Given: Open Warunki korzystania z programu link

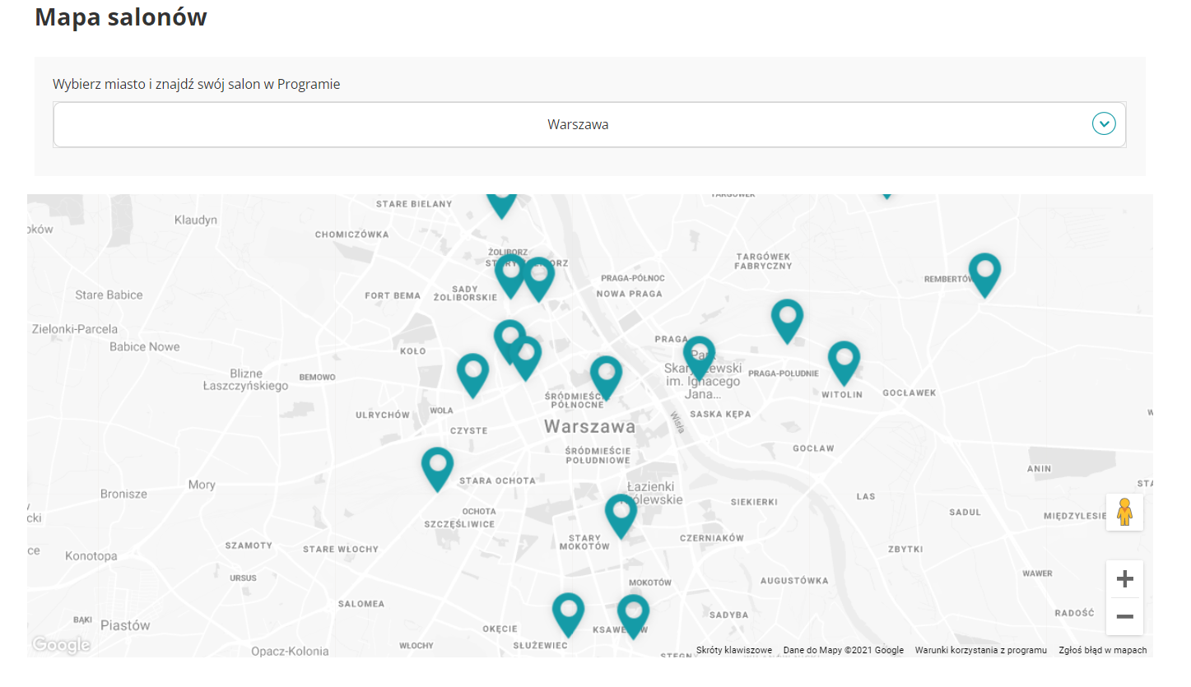Looking at the screenshot, I should click(981, 650).
